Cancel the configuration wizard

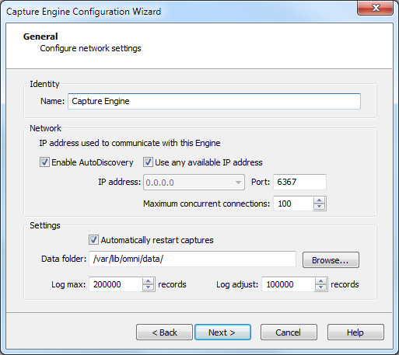click(289, 332)
